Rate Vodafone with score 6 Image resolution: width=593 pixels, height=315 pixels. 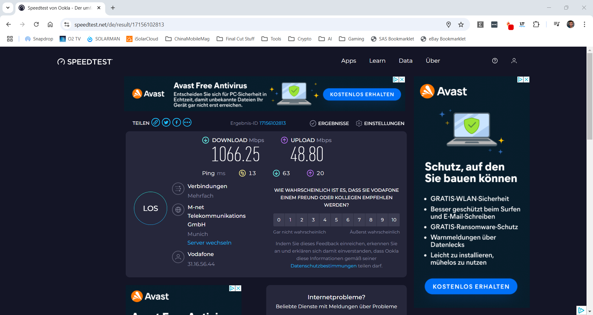(x=348, y=220)
